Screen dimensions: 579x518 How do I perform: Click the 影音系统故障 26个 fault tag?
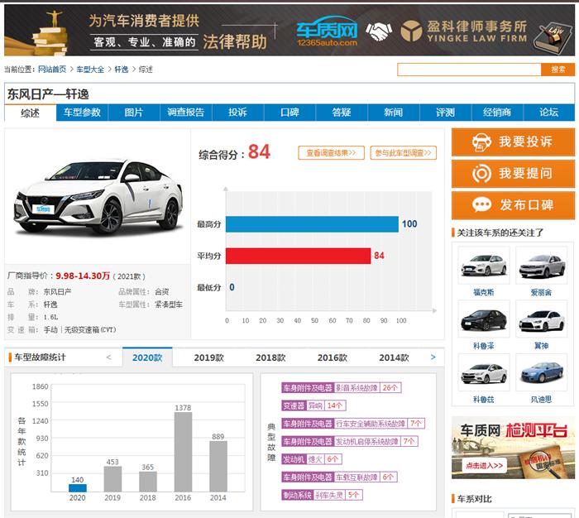click(341, 387)
